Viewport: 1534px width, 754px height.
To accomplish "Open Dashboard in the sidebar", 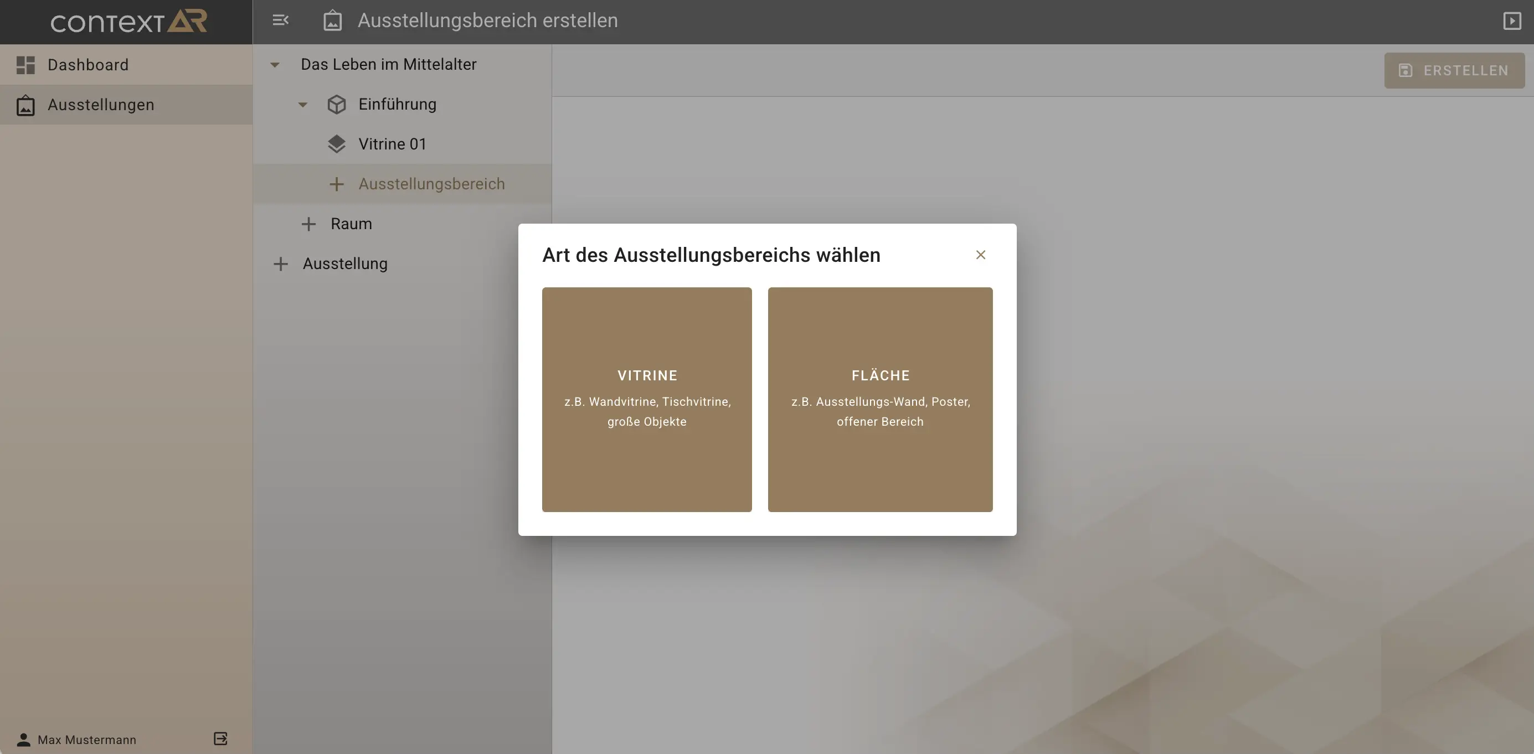I will 88,65.
